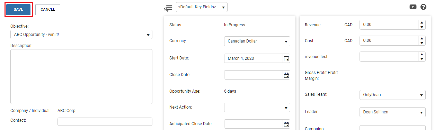Screen dimensions: 434x130
Task: Expand the Currency dropdown
Action: [x=257, y=41]
